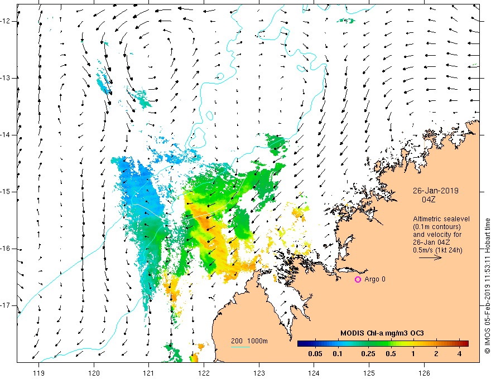491x379 pixels.
Task: Click 'Altimetric sealevel' legend text
Action: (x=441, y=219)
